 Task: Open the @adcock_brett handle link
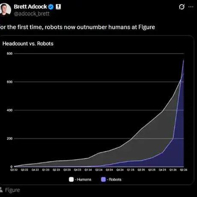point(32,14)
